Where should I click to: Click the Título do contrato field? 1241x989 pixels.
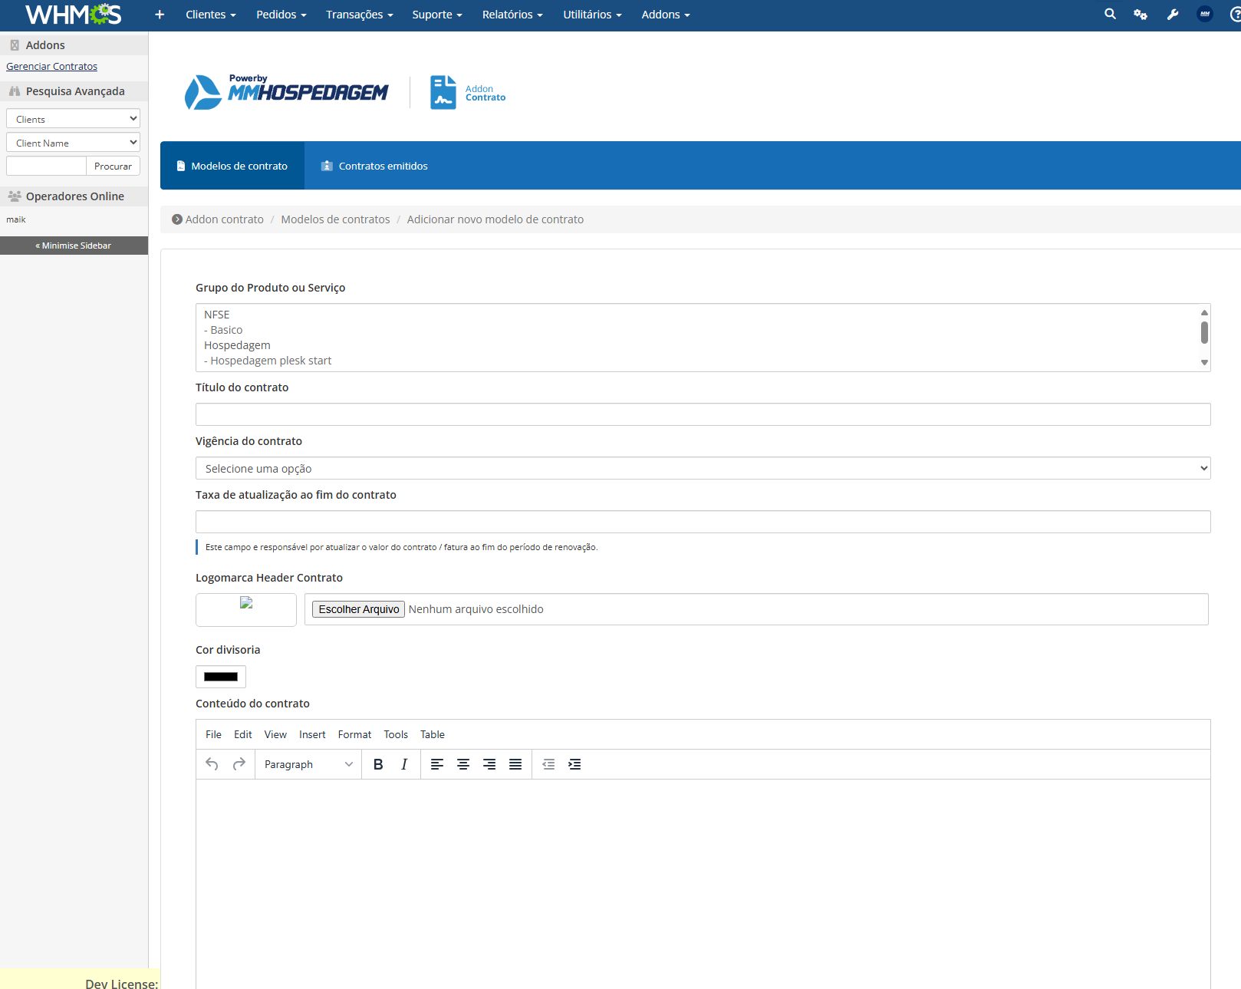point(703,414)
